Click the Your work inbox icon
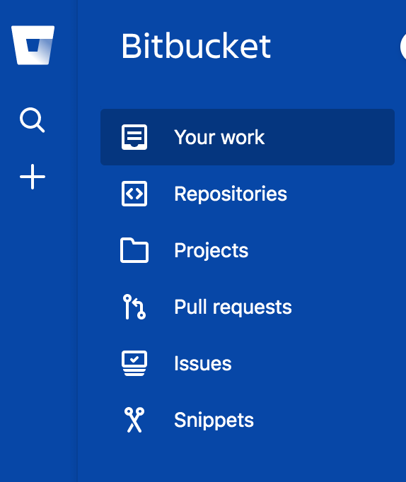Screen dimensions: 406x482 [x=134, y=137]
